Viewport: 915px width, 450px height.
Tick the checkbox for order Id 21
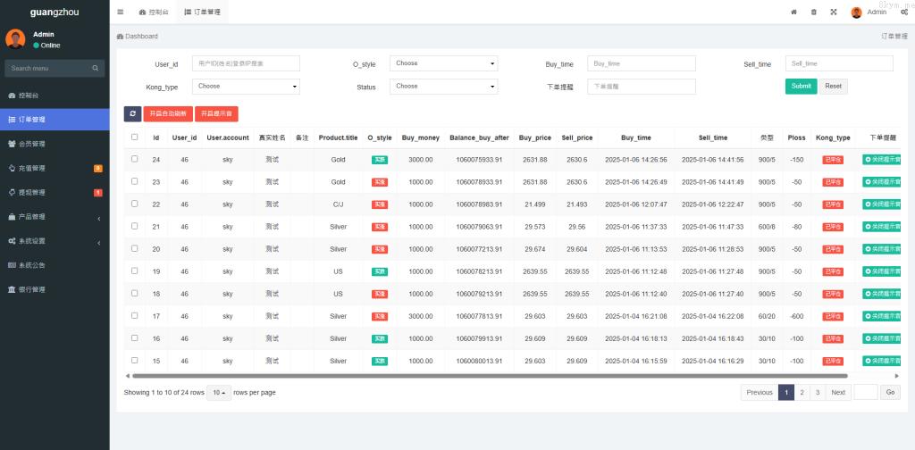pos(135,226)
